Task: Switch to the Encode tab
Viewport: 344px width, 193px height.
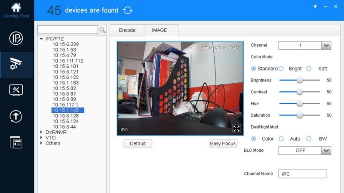Action: click(x=127, y=30)
